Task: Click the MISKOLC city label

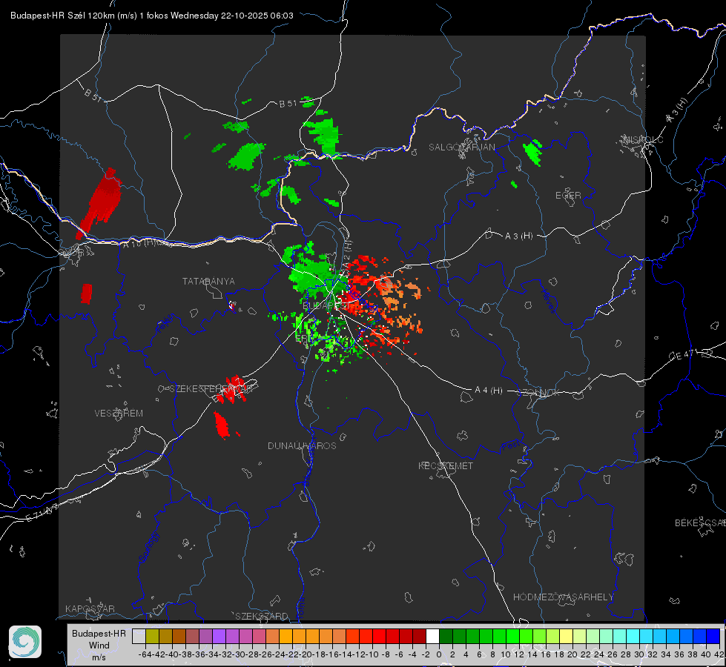Action: [643, 139]
